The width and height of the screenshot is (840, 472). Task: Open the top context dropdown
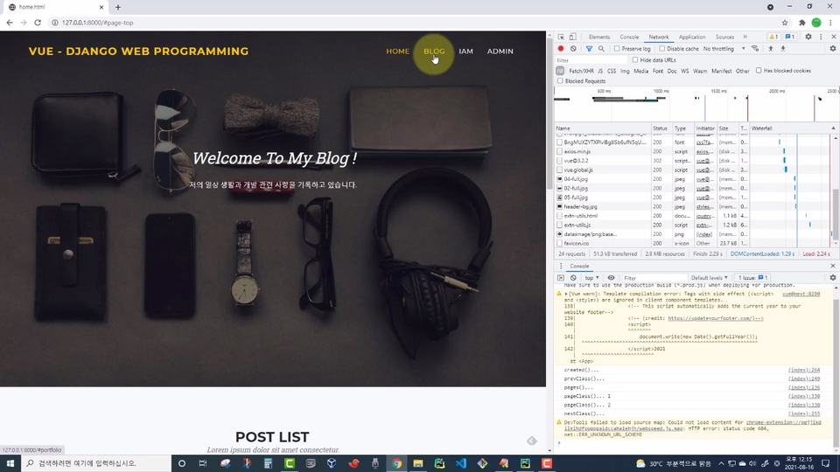pos(591,278)
